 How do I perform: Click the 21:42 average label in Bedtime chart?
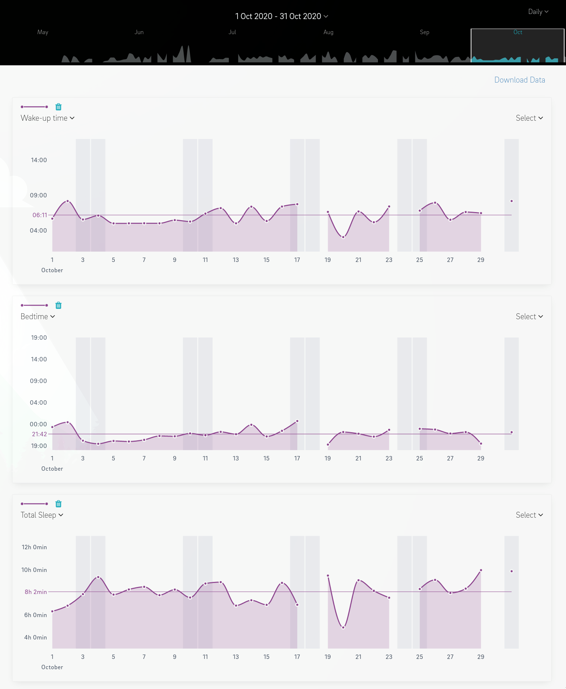click(x=39, y=434)
